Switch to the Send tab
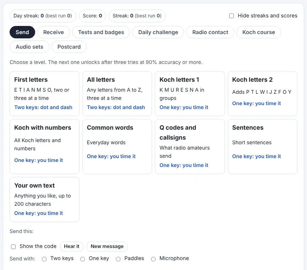The width and height of the screenshot is (307, 270). click(x=22, y=32)
